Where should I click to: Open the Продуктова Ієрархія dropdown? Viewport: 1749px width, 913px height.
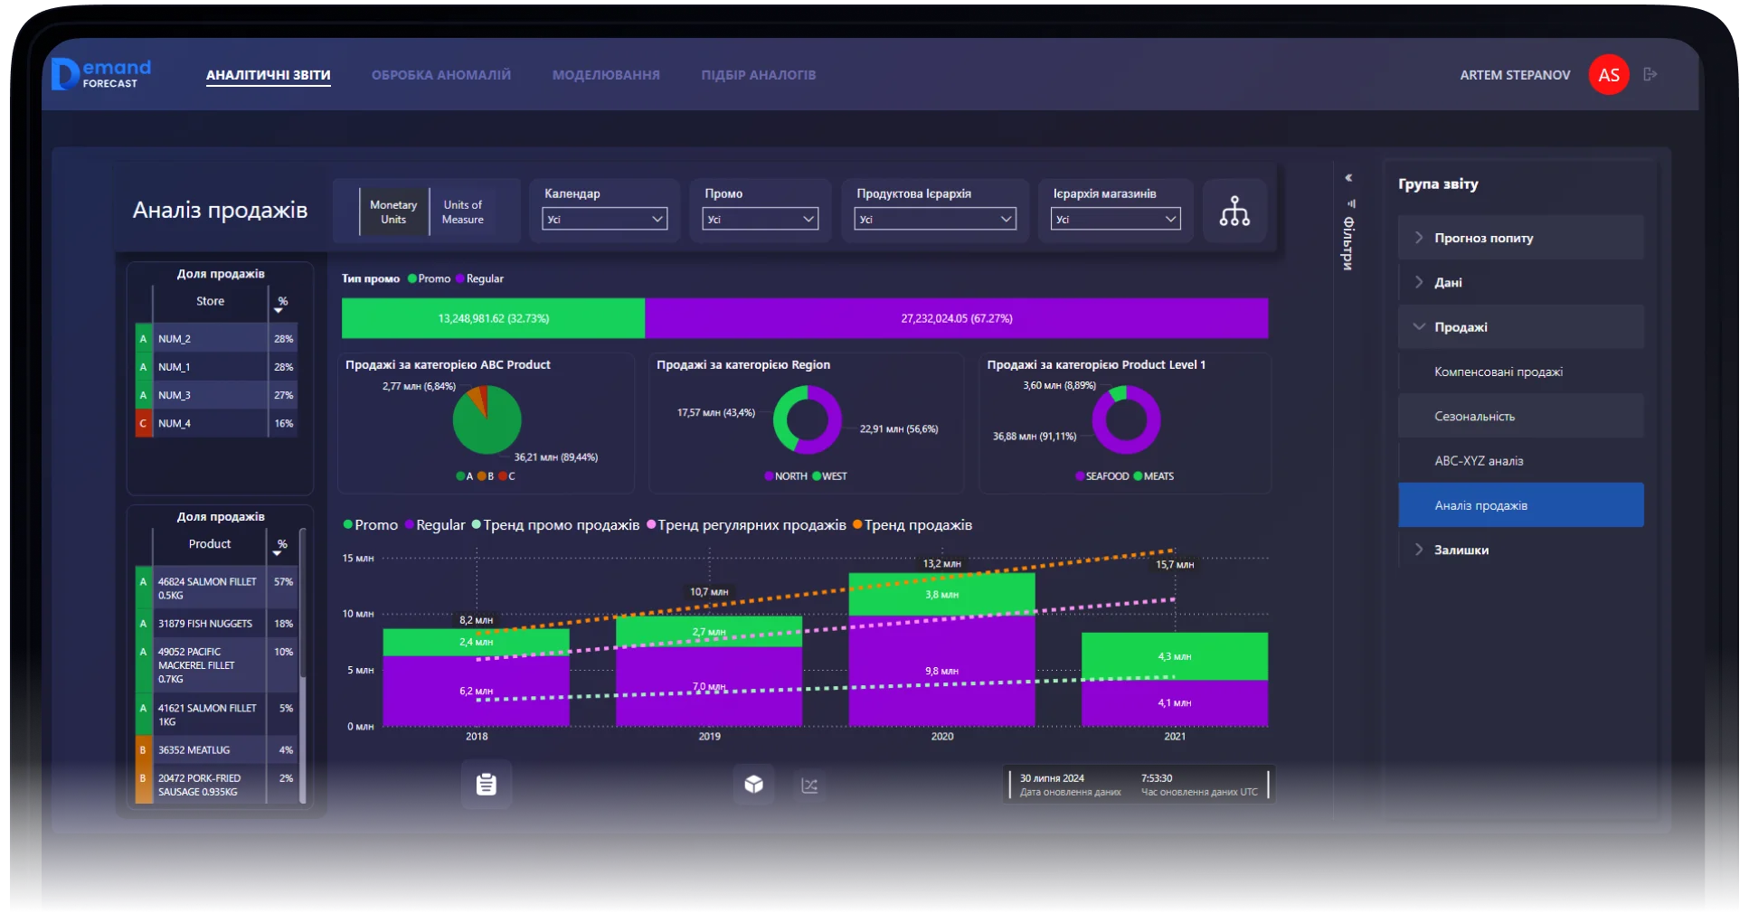pyautogui.click(x=934, y=219)
